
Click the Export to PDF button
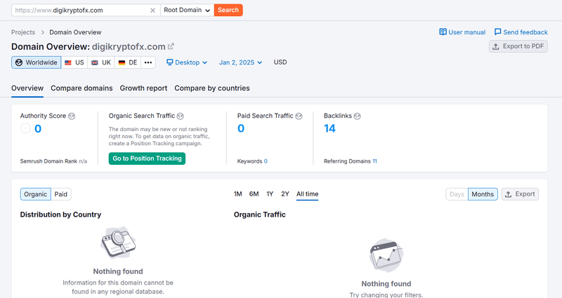click(x=518, y=46)
